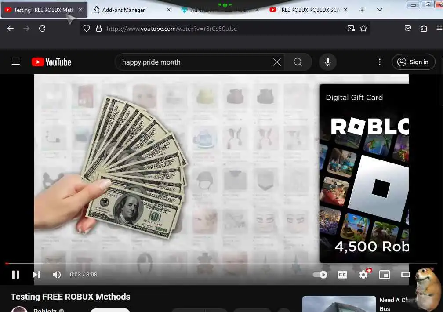The width and height of the screenshot is (443, 312).
Task: Pause the video
Action: click(16, 275)
